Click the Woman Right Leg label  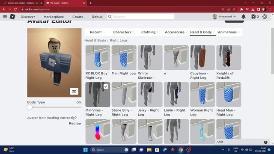click(x=202, y=113)
